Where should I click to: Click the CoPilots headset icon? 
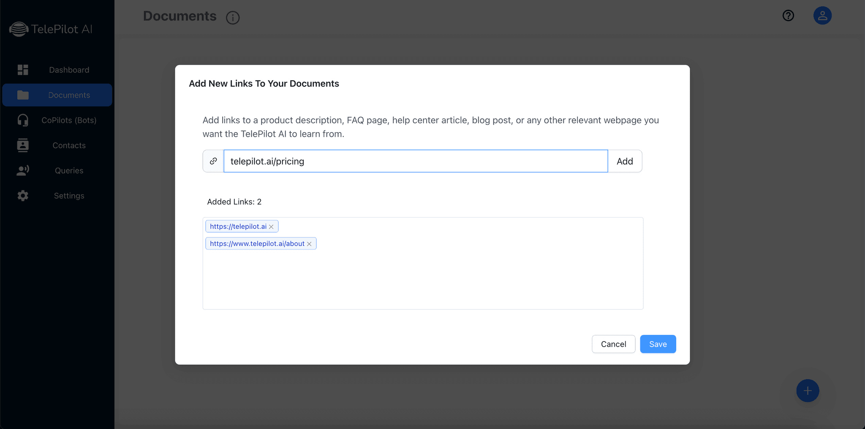[x=23, y=120]
